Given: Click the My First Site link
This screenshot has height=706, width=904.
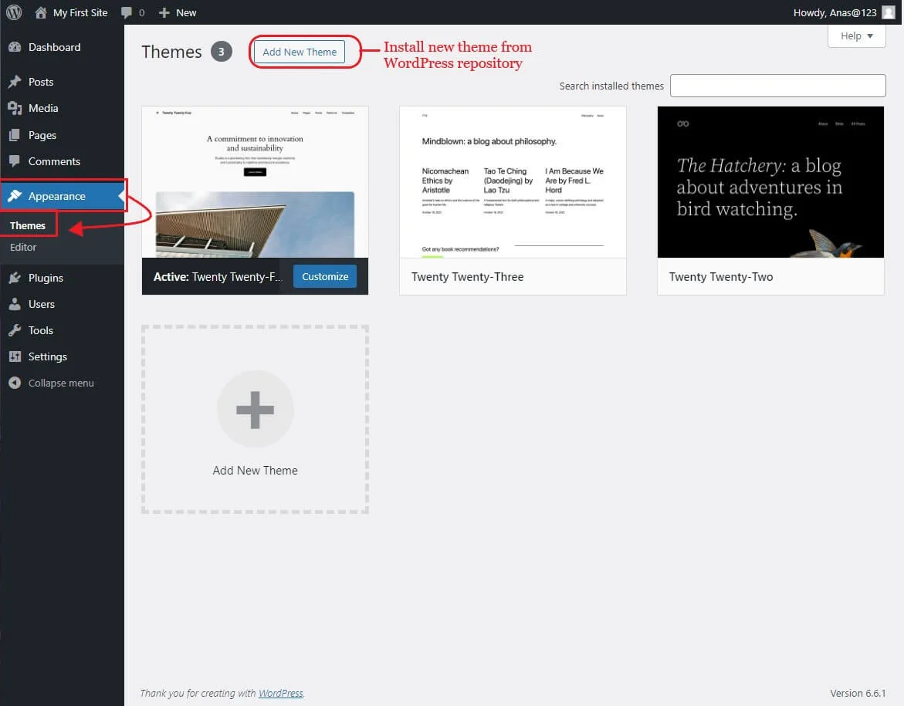Looking at the screenshot, I should pos(80,12).
